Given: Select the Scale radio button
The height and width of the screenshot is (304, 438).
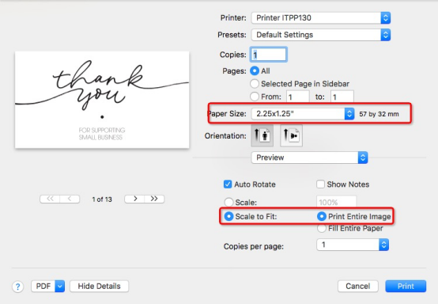Looking at the screenshot, I should (x=228, y=202).
